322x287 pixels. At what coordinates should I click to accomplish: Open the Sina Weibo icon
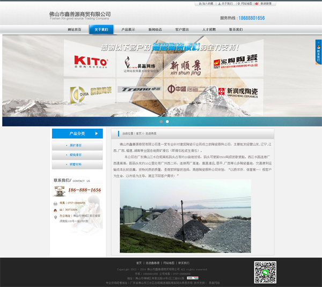257,4
